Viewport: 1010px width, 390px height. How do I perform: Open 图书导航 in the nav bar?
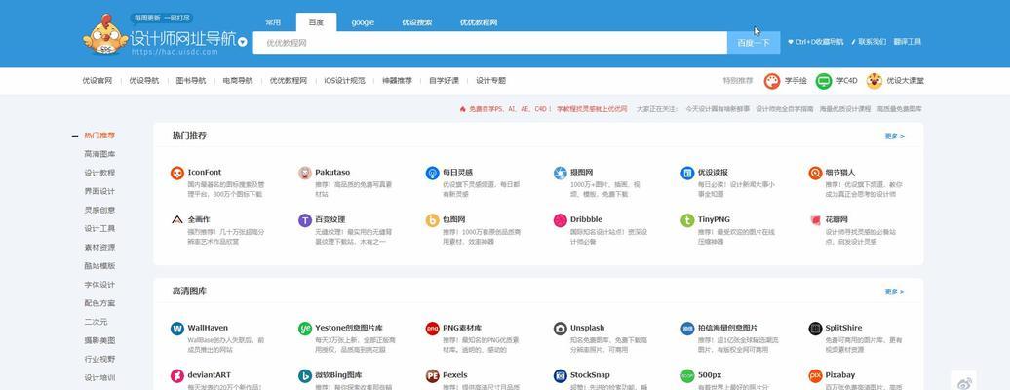coord(191,81)
